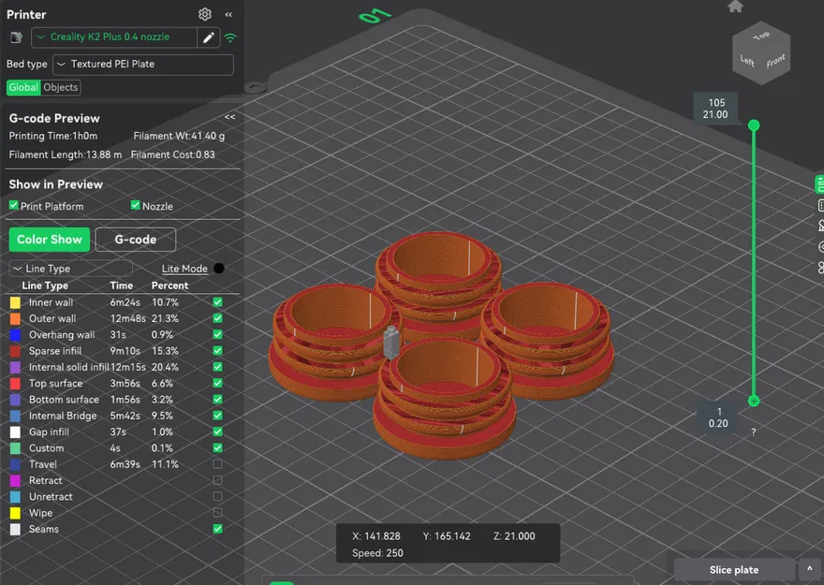Click Overhang wall blue color swatch
Screen dimensions: 824x585
(15, 335)
